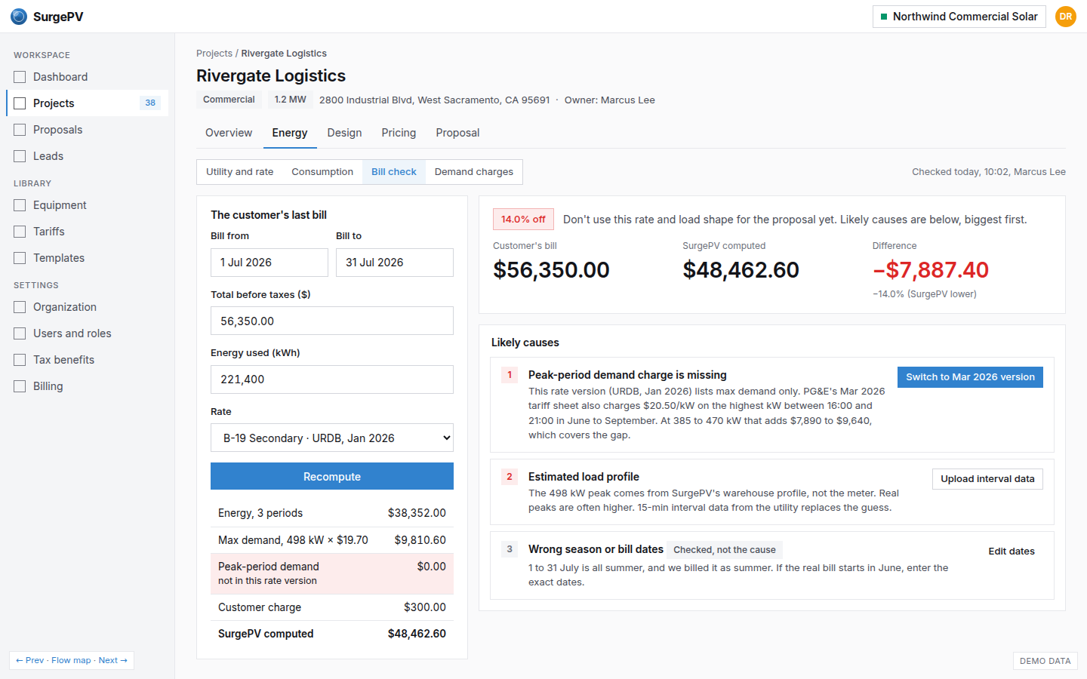Viewport: 1087px width, 679px height.
Task: Open the Northwind Commercial Solar organization switcher
Action: pyautogui.click(x=959, y=17)
